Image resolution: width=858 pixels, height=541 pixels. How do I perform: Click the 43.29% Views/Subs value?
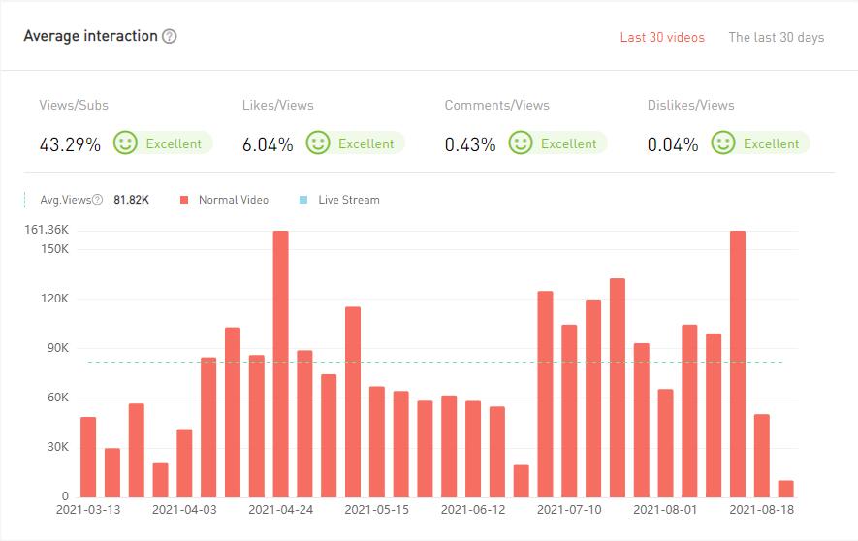(70, 144)
